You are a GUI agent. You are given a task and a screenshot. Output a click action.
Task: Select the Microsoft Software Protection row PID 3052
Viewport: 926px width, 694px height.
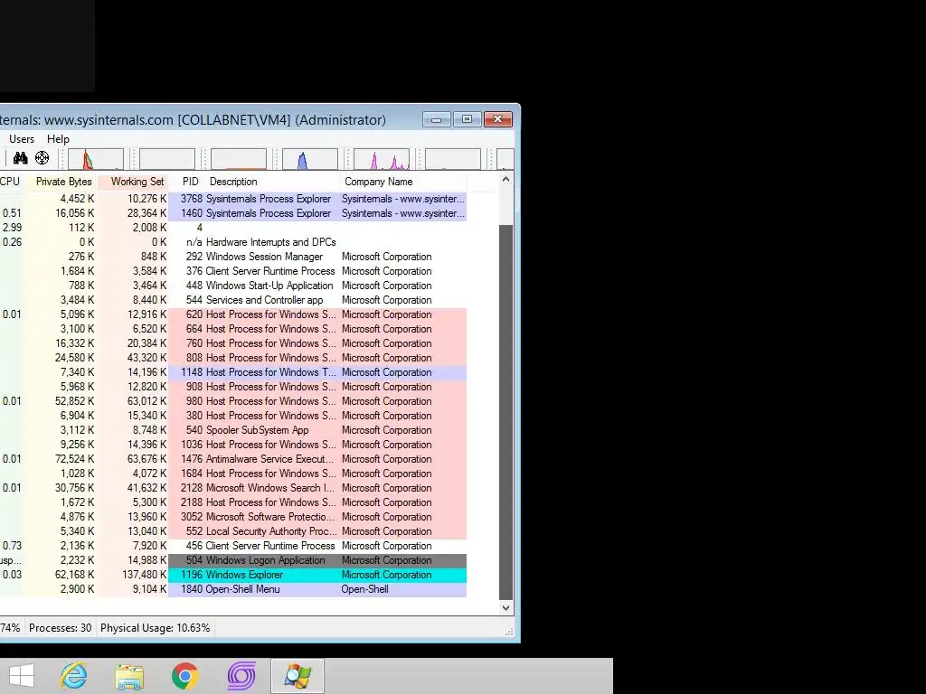click(x=233, y=517)
